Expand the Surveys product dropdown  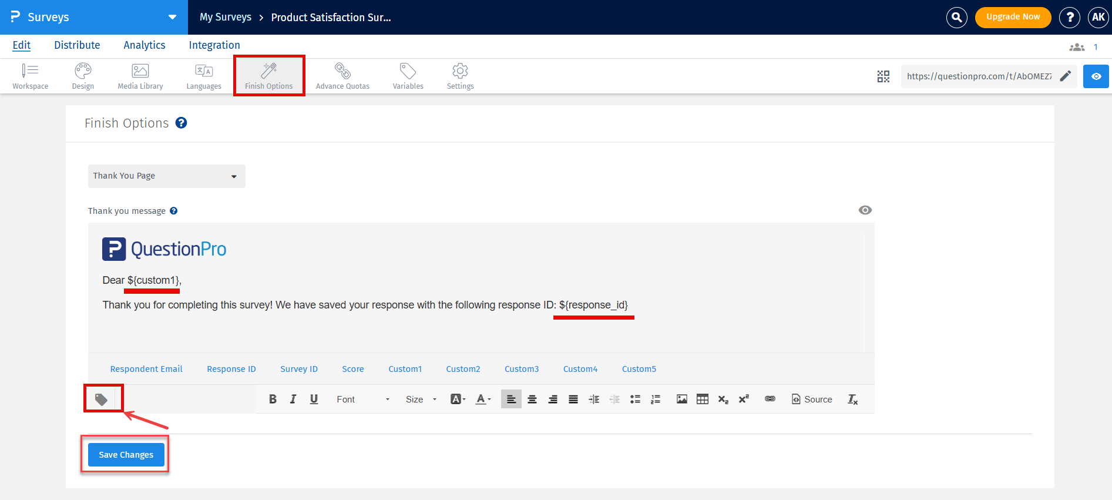pos(172,17)
